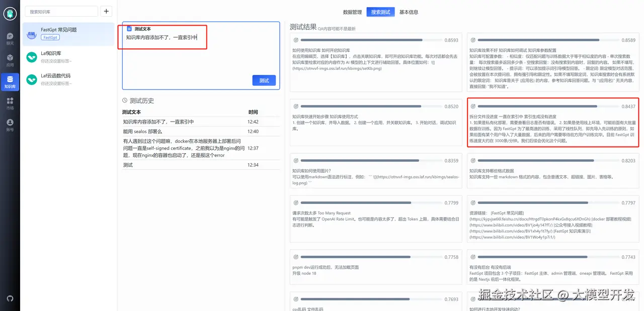Click the similarity icon on the 0.8593 card

(296, 40)
